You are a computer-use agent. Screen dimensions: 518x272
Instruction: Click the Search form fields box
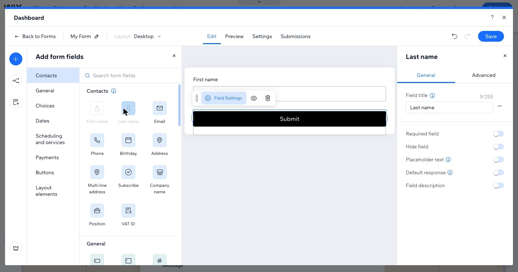pyautogui.click(x=131, y=75)
